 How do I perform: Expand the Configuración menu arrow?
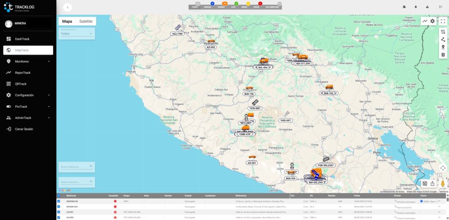(x=49, y=95)
